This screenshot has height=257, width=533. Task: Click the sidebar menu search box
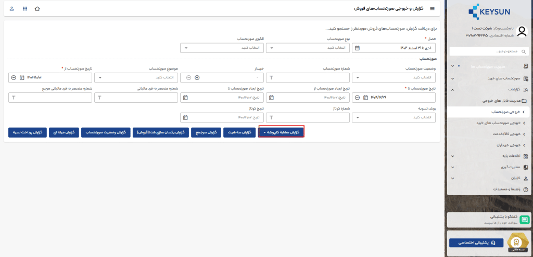[x=489, y=51]
